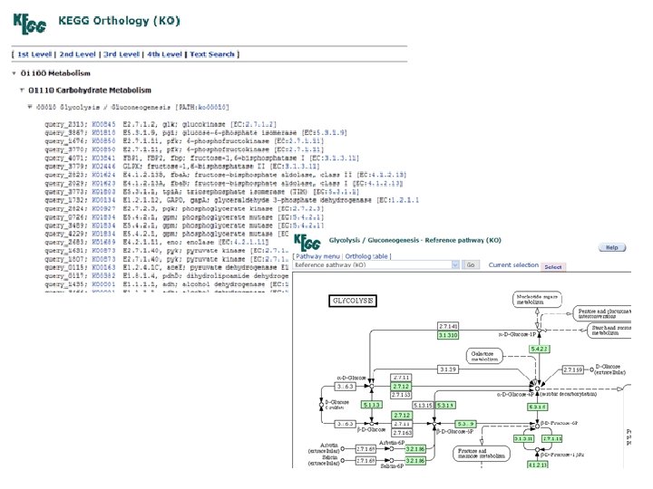This screenshot has width=653, height=489.
Task: Open K02446 GLPX link
Action: tap(103, 167)
